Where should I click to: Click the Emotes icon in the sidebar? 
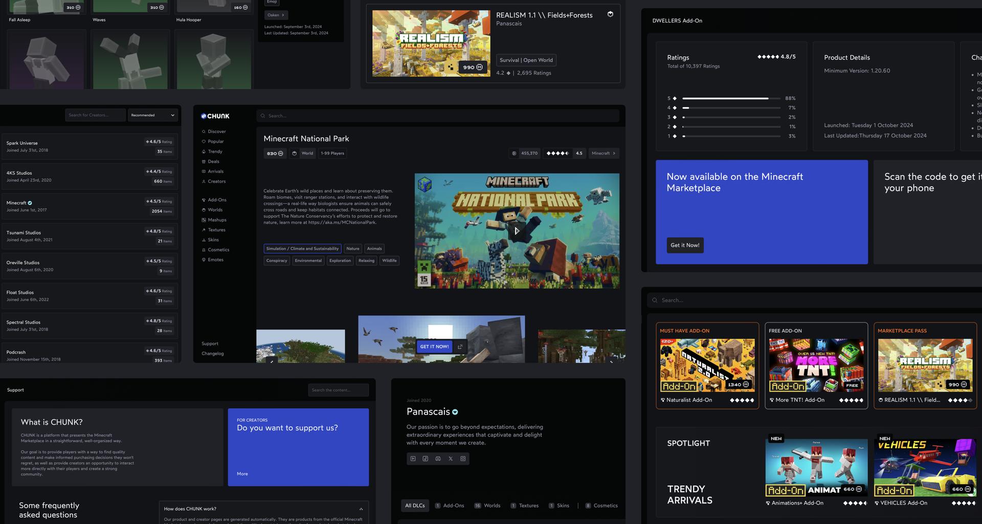click(x=204, y=260)
